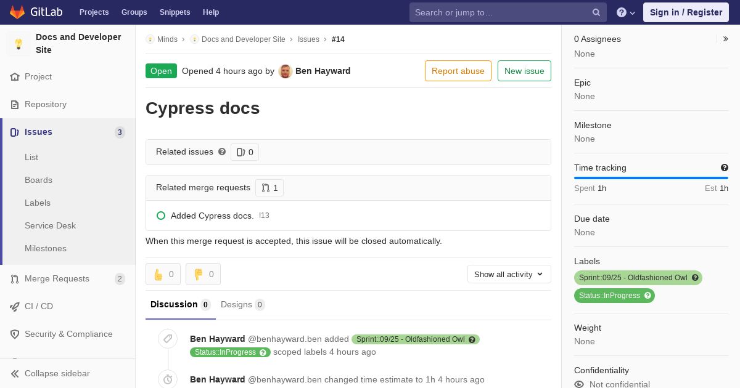Click the Time tracking help icon
740x388 pixels.
click(725, 168)
